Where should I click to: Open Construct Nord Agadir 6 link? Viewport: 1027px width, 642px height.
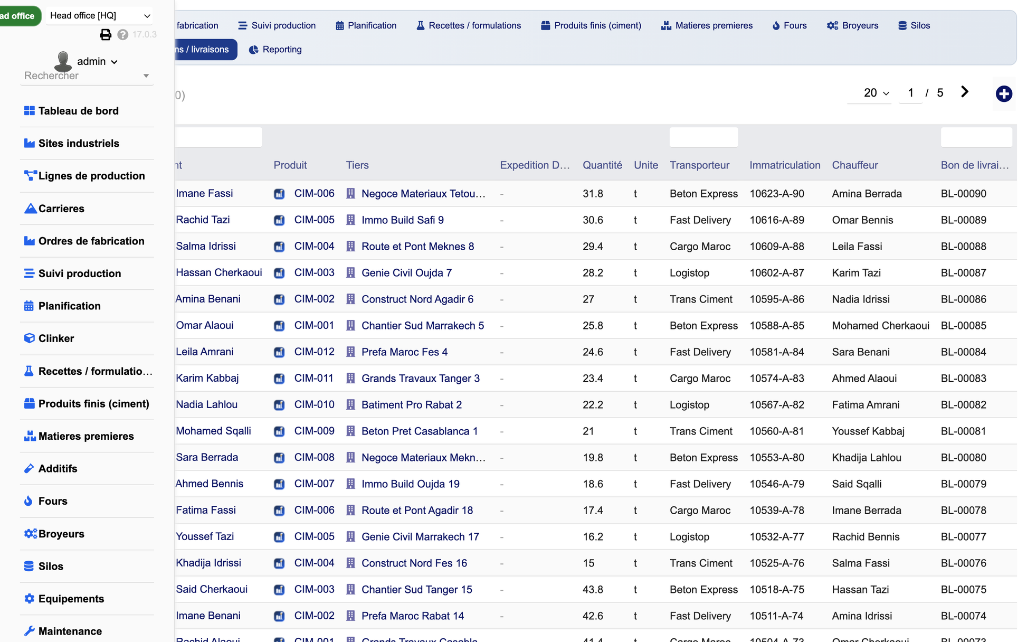pyautogui.click(x=417, y=299)
